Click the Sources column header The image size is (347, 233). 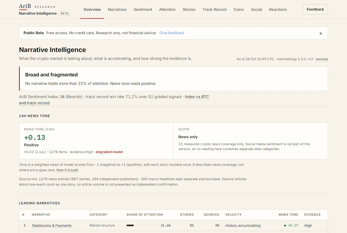[x=211, y=215]
